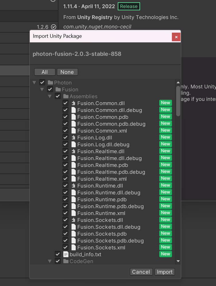216x286 pixels.
Task: Click the New badge for Fusion.Sockets.xml
Action: 165,247
